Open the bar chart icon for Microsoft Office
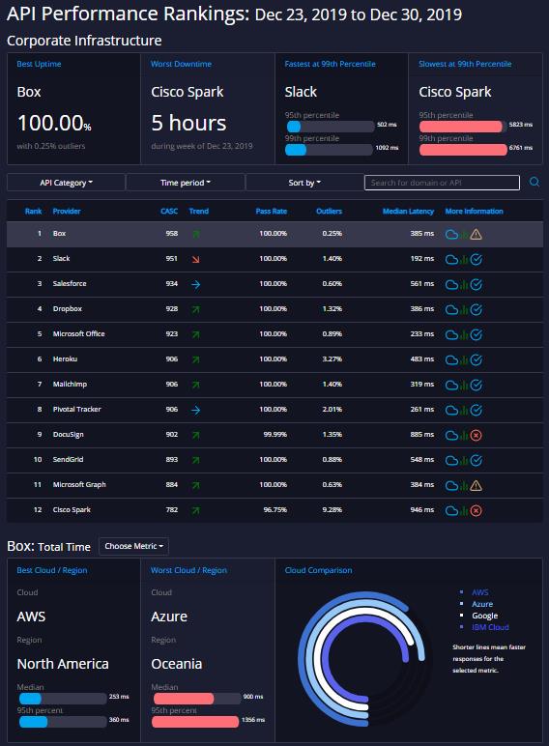This screenshot has width=549, height=746. (x=464, y=335)
